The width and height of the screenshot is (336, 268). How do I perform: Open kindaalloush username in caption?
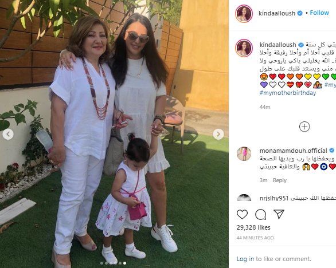(278, 45)
